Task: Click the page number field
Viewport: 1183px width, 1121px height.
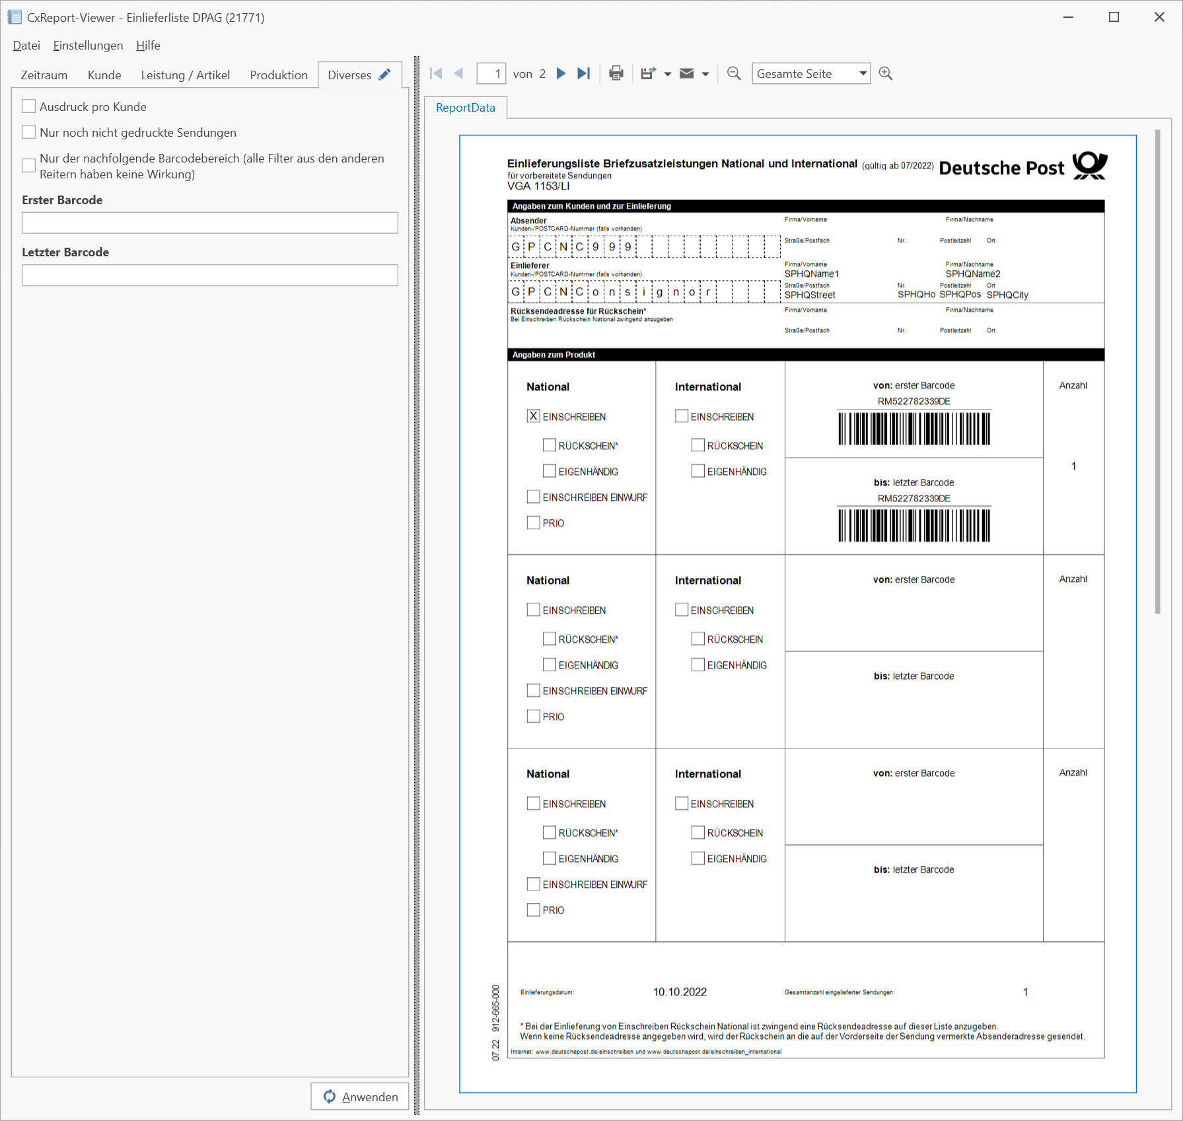Action: (491, 73)
